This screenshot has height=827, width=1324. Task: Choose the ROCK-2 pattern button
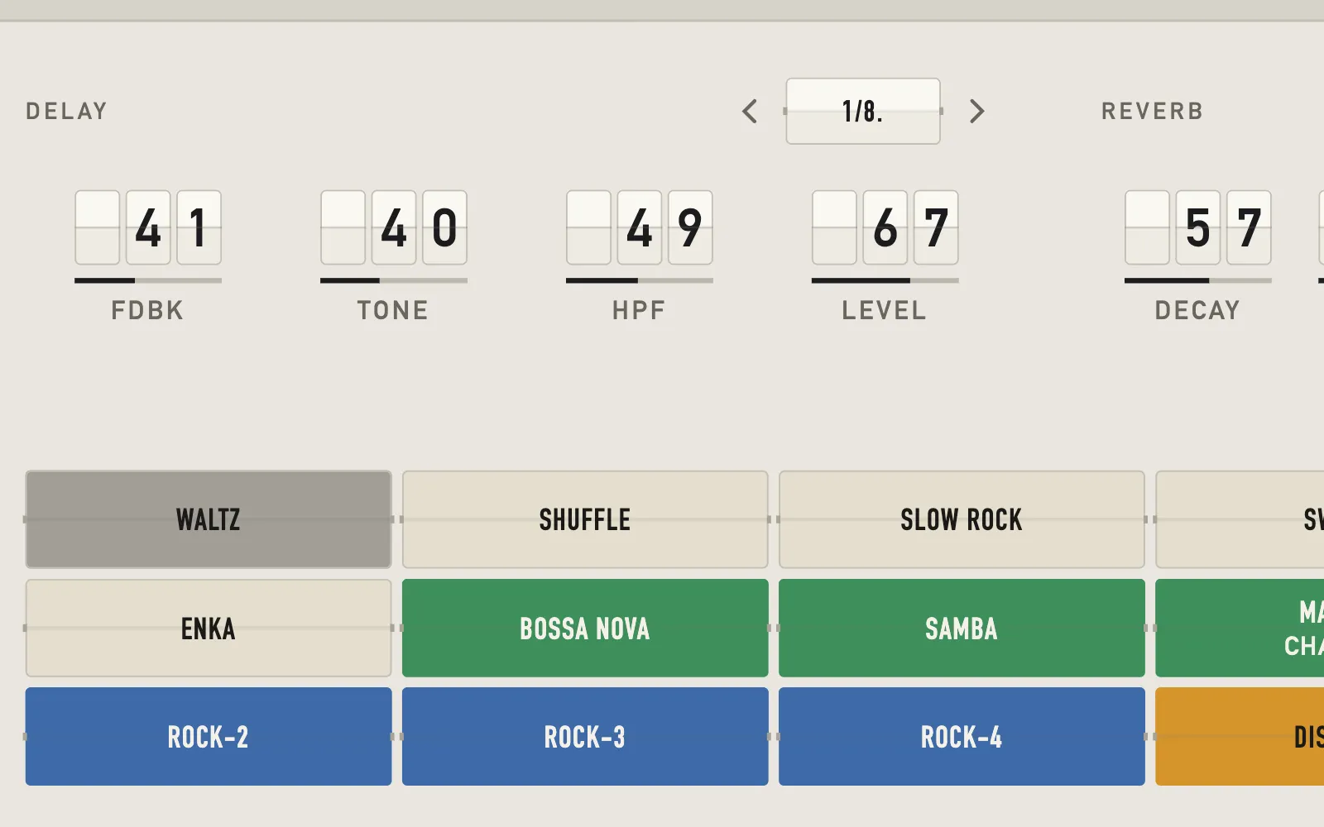209,736
